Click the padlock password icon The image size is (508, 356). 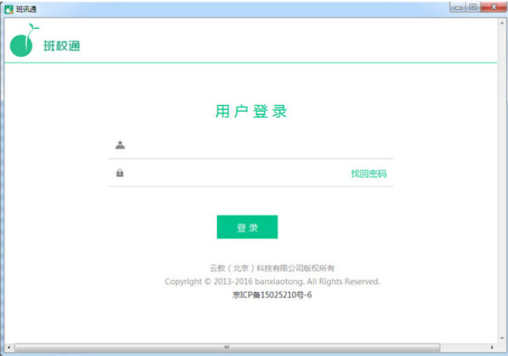pos(120,173)
